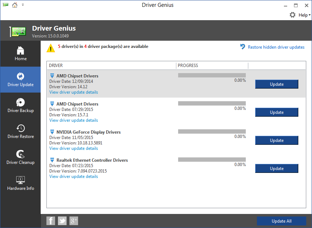Click the Update All button

coord(281,221)
